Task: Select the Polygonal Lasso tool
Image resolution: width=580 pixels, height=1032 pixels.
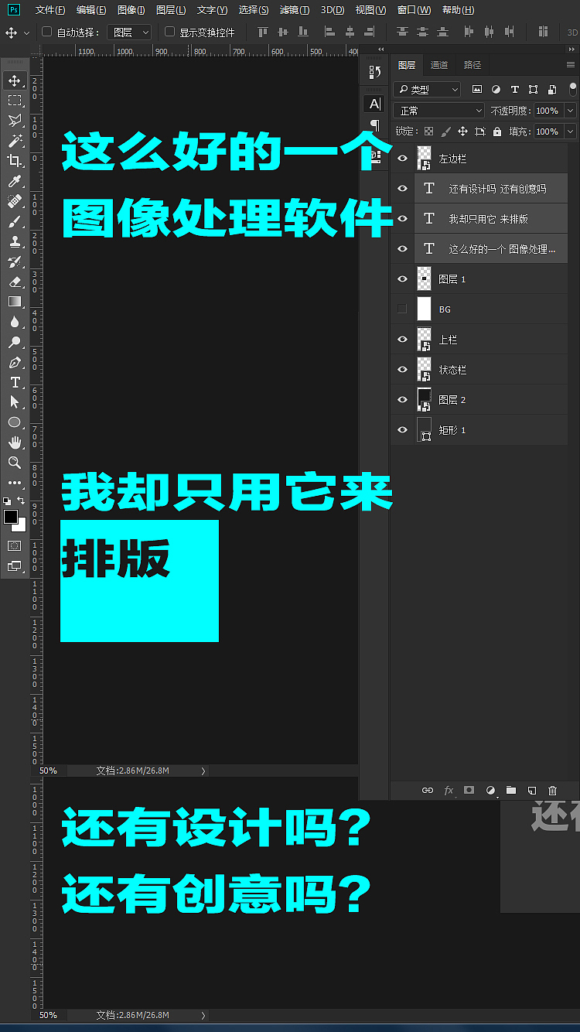Action: point(15,121)
